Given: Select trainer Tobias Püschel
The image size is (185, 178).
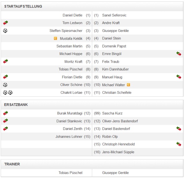Looking at the screenshot, I should pyautogui.click(x=70, y=173).
